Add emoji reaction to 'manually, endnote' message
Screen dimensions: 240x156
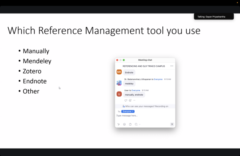(x=130, y=100)
